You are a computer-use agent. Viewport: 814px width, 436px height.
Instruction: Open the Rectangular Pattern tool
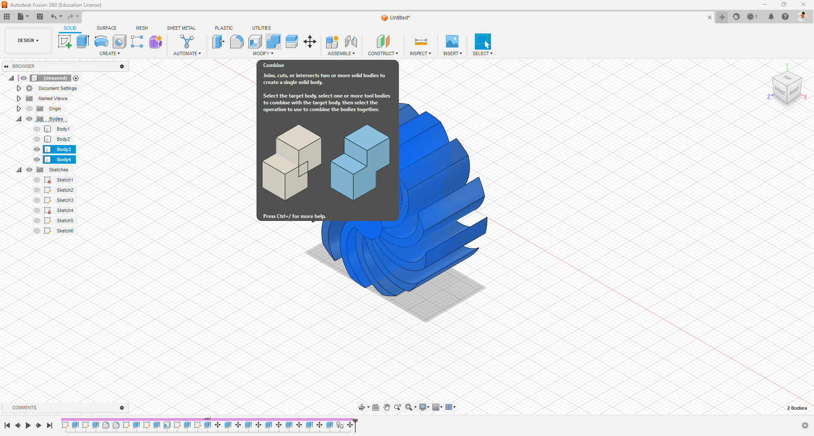[137, 42]
